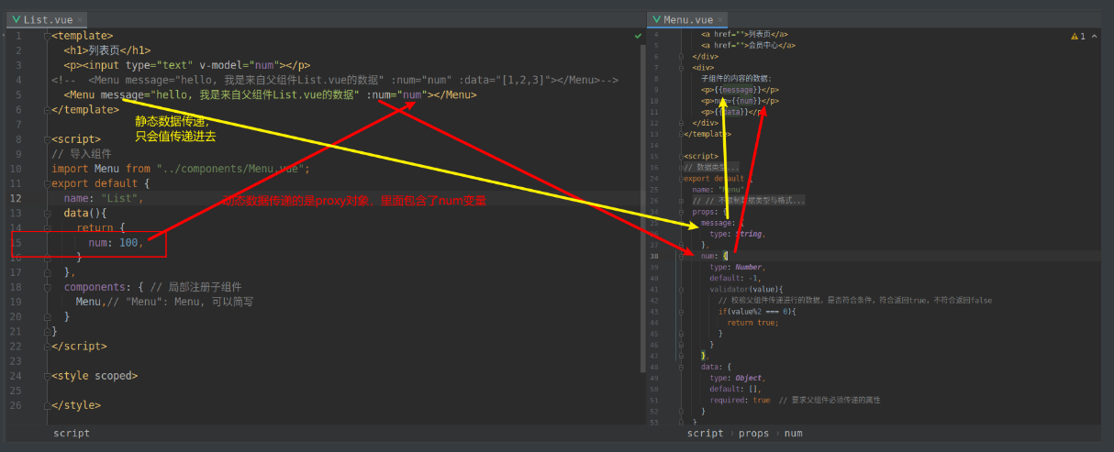Select the 'num' breadcrumb in Menu.vue
1114x452 pixels.
pos(794,433)
